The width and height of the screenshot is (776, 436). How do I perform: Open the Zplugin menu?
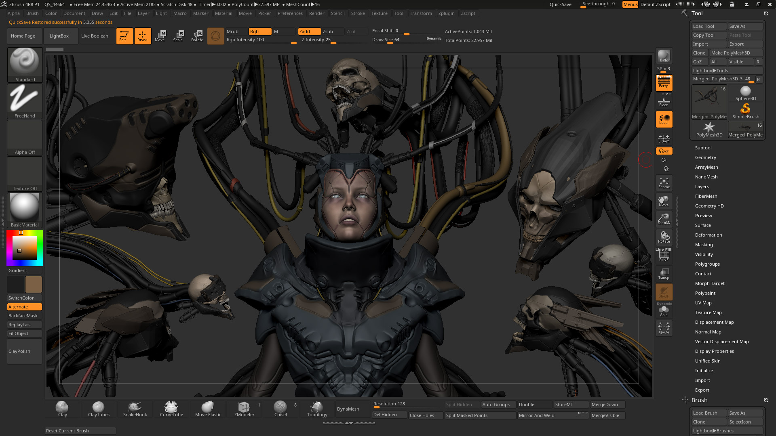[446, 13]
